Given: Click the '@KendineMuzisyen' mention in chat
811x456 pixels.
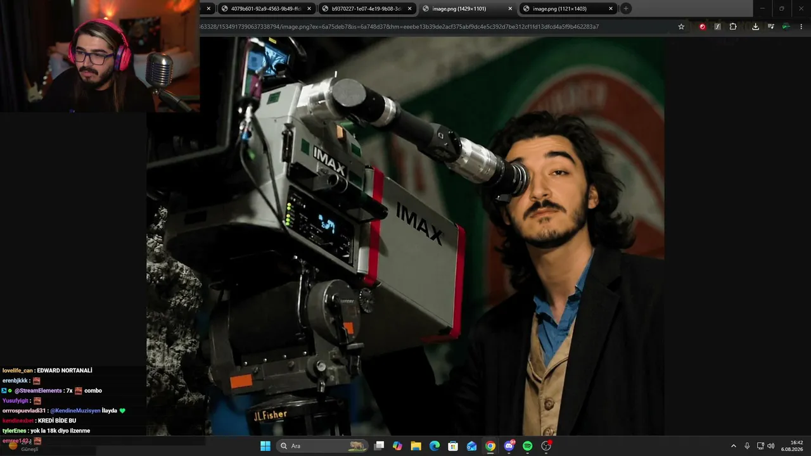Looking at the screenshot, I should (x=75, y=410).
